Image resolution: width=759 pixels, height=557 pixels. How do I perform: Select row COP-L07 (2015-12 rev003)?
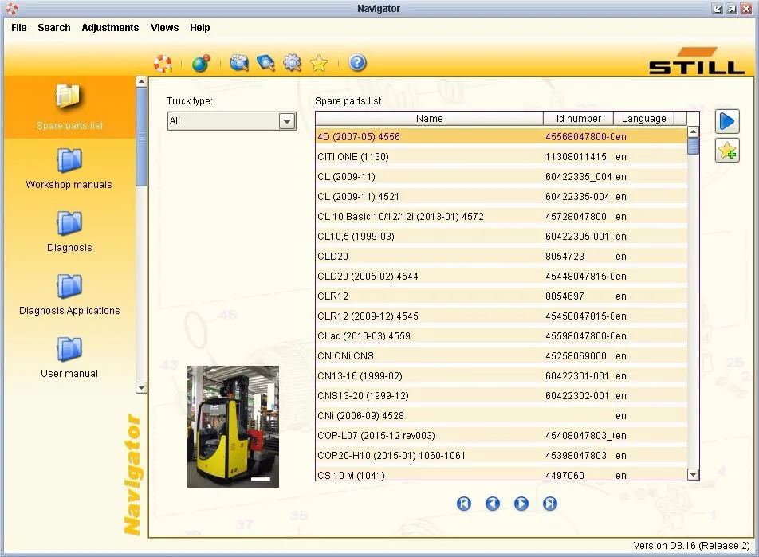(x=501, y=436)
